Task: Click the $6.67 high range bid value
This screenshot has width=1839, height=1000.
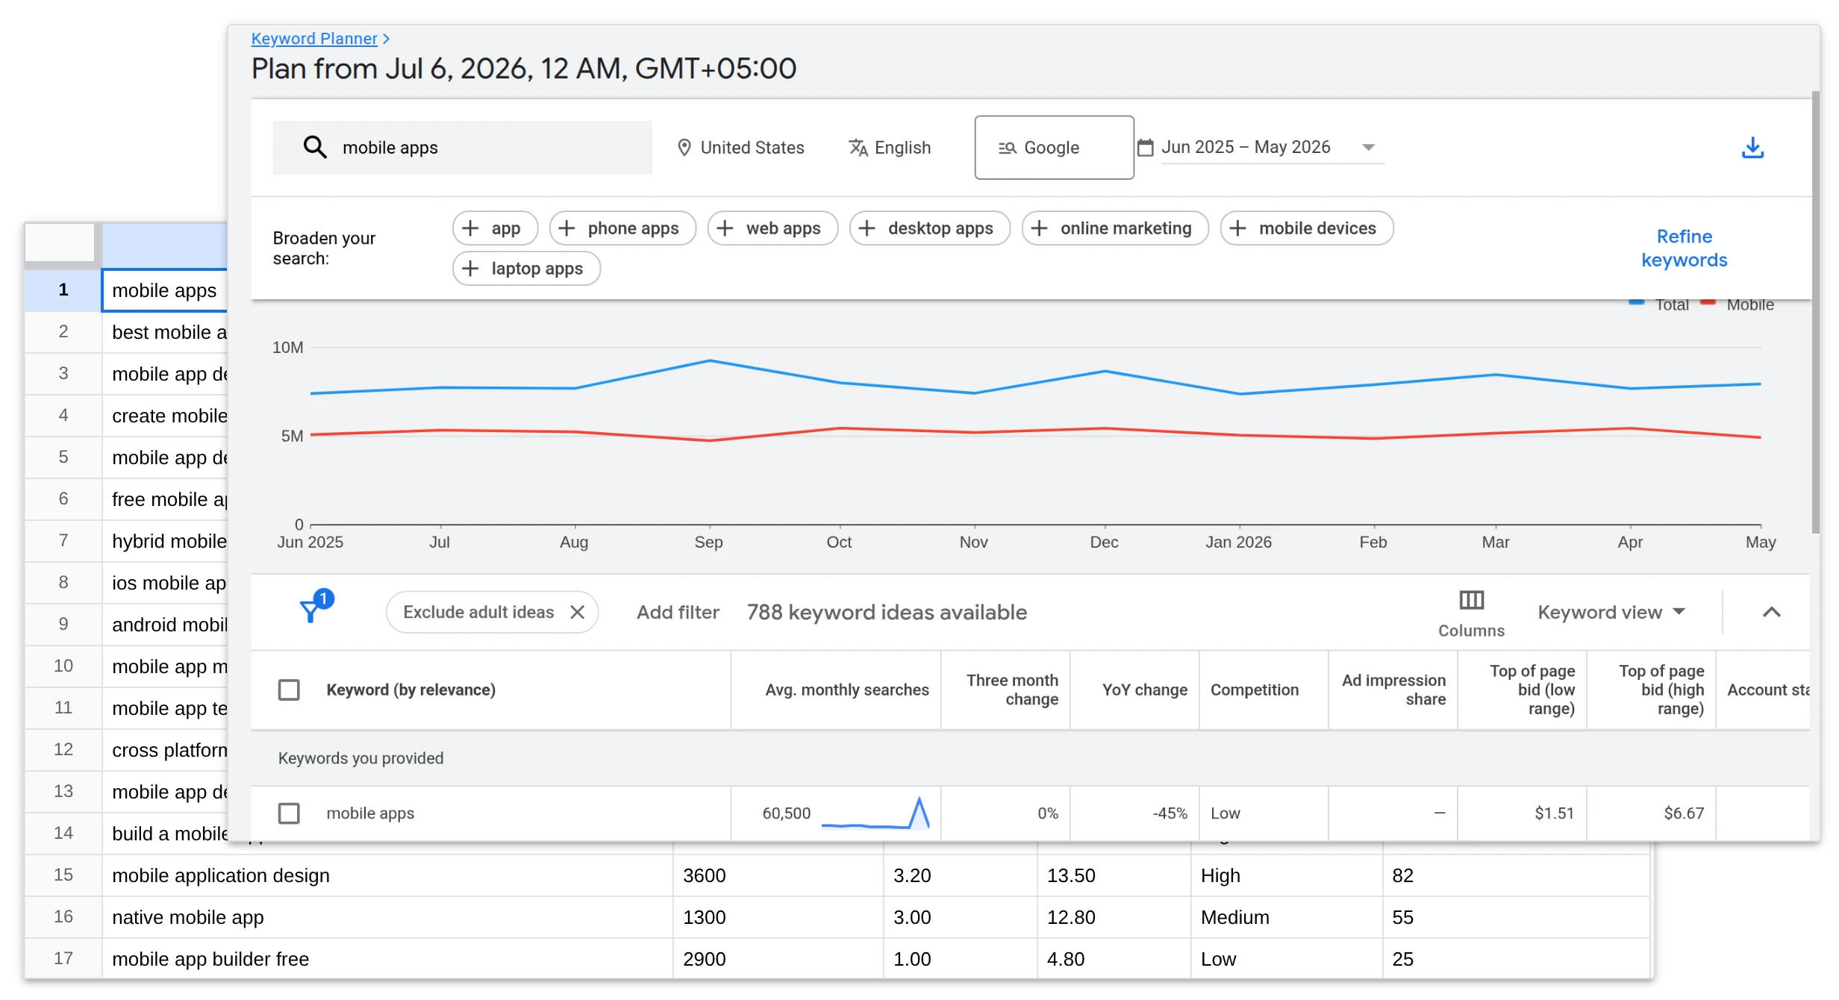Action: tap(1684, 813)
